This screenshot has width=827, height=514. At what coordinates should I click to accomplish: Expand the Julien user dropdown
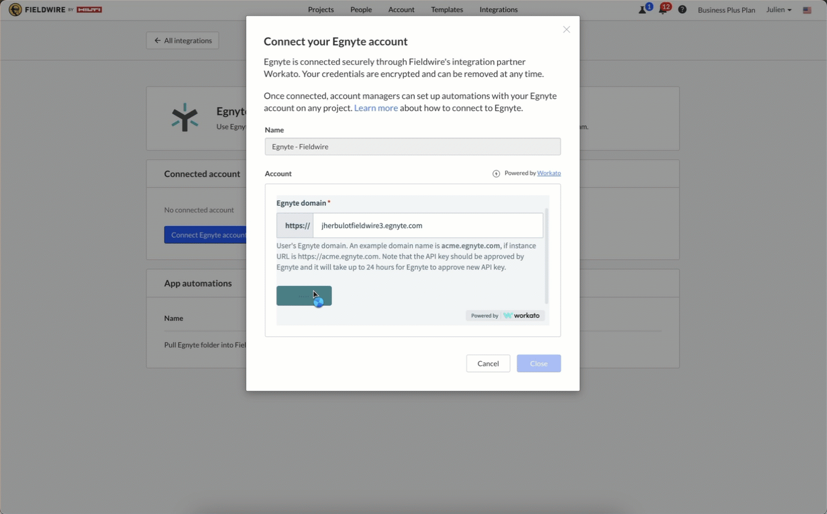point(779,10)
